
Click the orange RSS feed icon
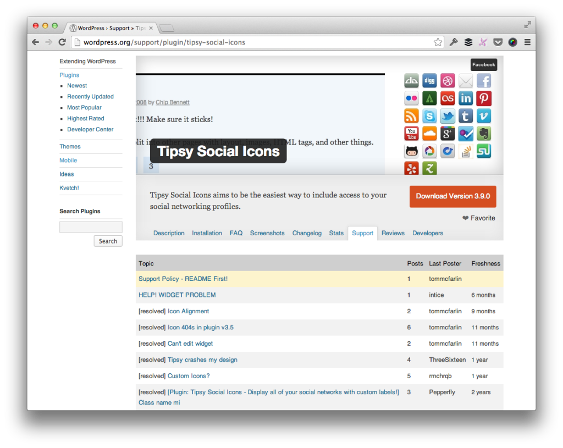(x=411, y=116)
